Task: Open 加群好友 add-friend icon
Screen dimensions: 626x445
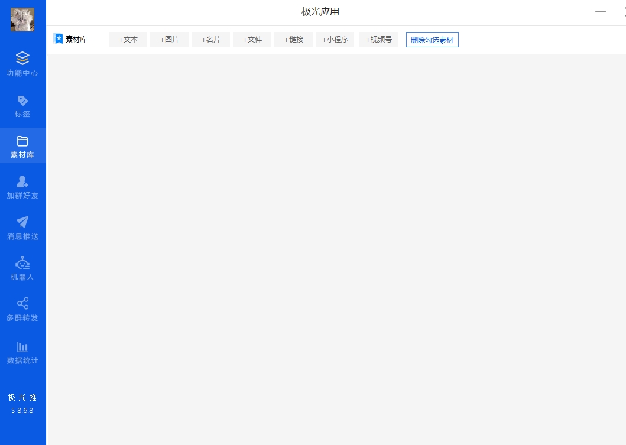Action: pos(22,181)
